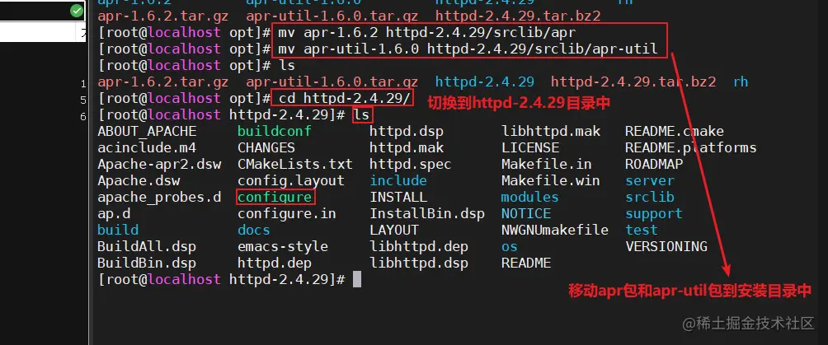828x345 pixels.
Task: Select libhttpd.dsp in the listing
Action: tap(419, 263)
